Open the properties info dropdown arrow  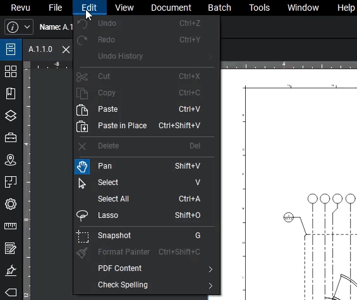click(27, 27)
